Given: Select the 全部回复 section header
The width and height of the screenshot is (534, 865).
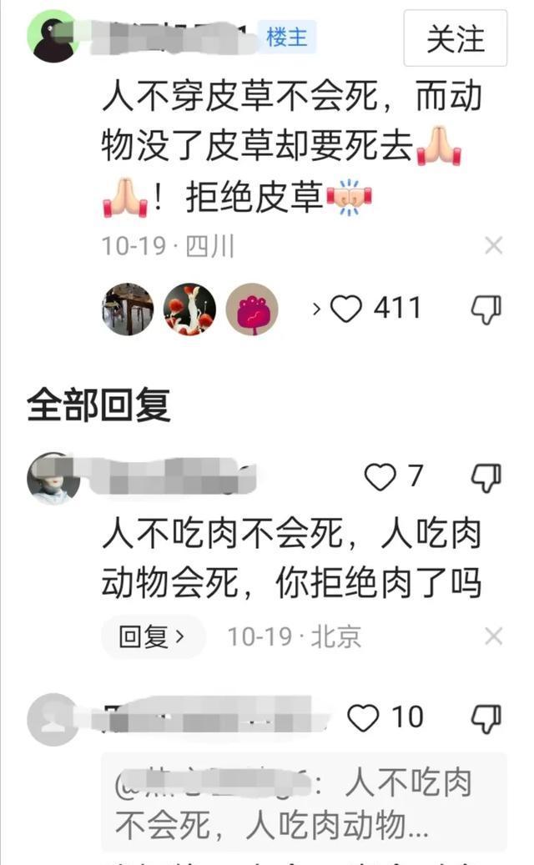Looking at the screenshot, I should 98,405.
